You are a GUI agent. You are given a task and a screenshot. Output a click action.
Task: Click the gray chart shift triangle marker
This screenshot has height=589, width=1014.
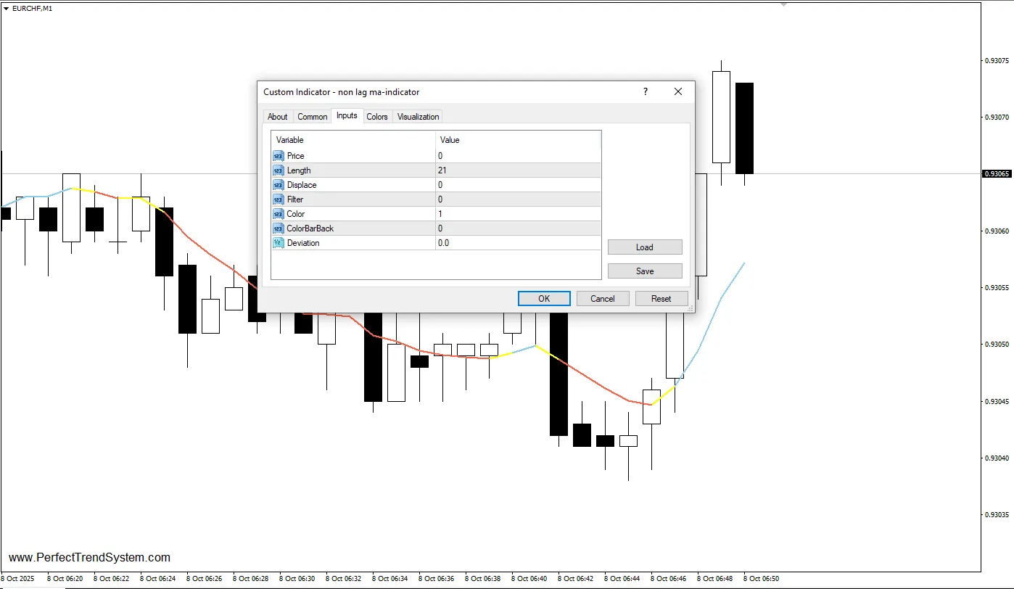783,4
